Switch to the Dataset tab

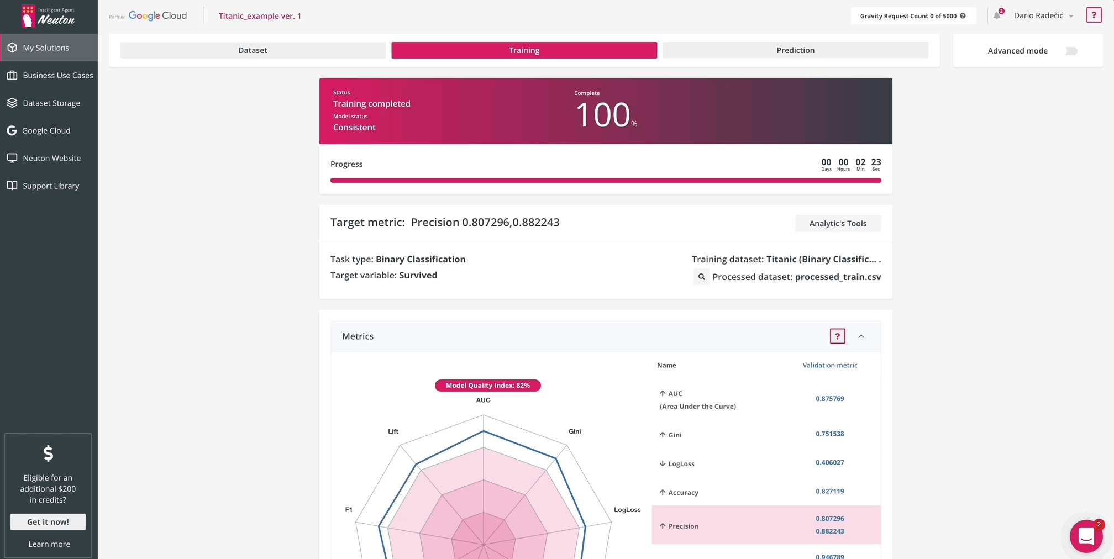(253, 50)
